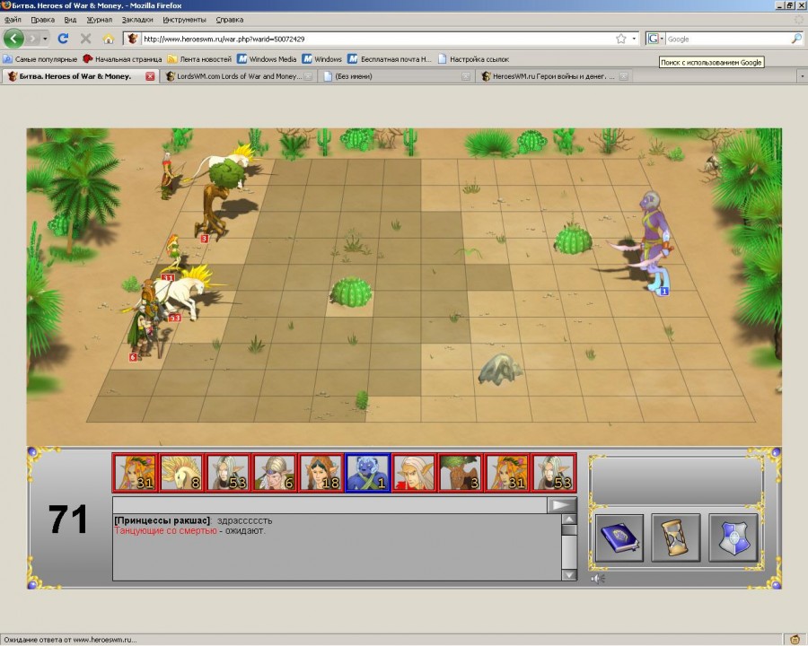Open the Начальная страница bookmark
Screen dimensions: 808x646
pyautogui.click(x=123, y=59)
